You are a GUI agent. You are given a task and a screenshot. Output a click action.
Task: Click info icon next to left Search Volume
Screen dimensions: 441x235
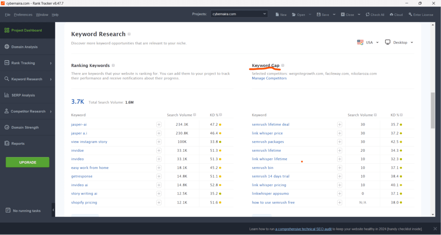tap(195, 115)
